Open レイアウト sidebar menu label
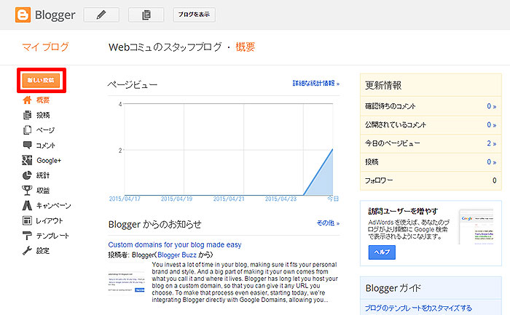 [50, 221]
